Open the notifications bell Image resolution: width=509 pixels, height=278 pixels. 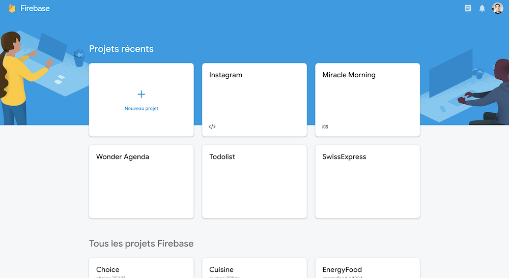[482, 9]
